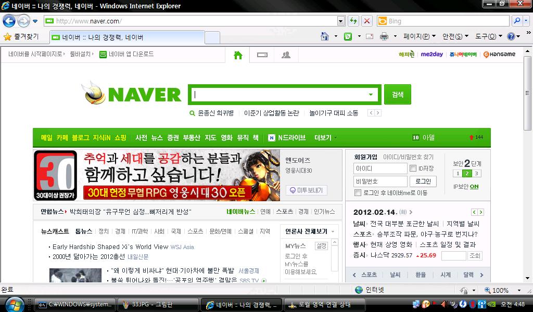Click 아이디/비밀번호 찾기 link
The height and width of the screenshot is (312, 533).
(408, 157)
